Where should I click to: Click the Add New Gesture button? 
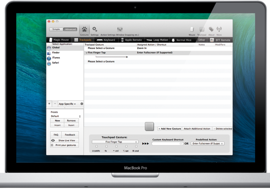click(x=170, y=129)
